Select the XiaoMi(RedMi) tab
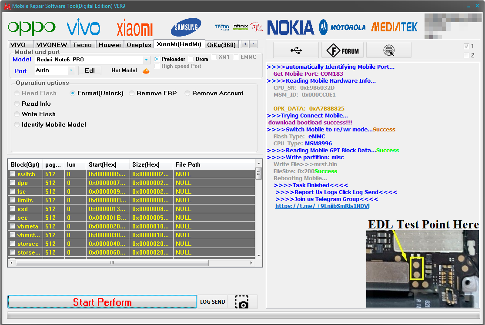485x325 pixels. (x=179, y=44)
